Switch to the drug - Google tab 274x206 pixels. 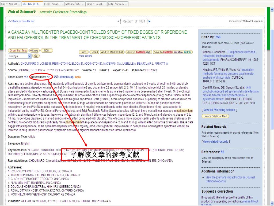tap(96, 4)
